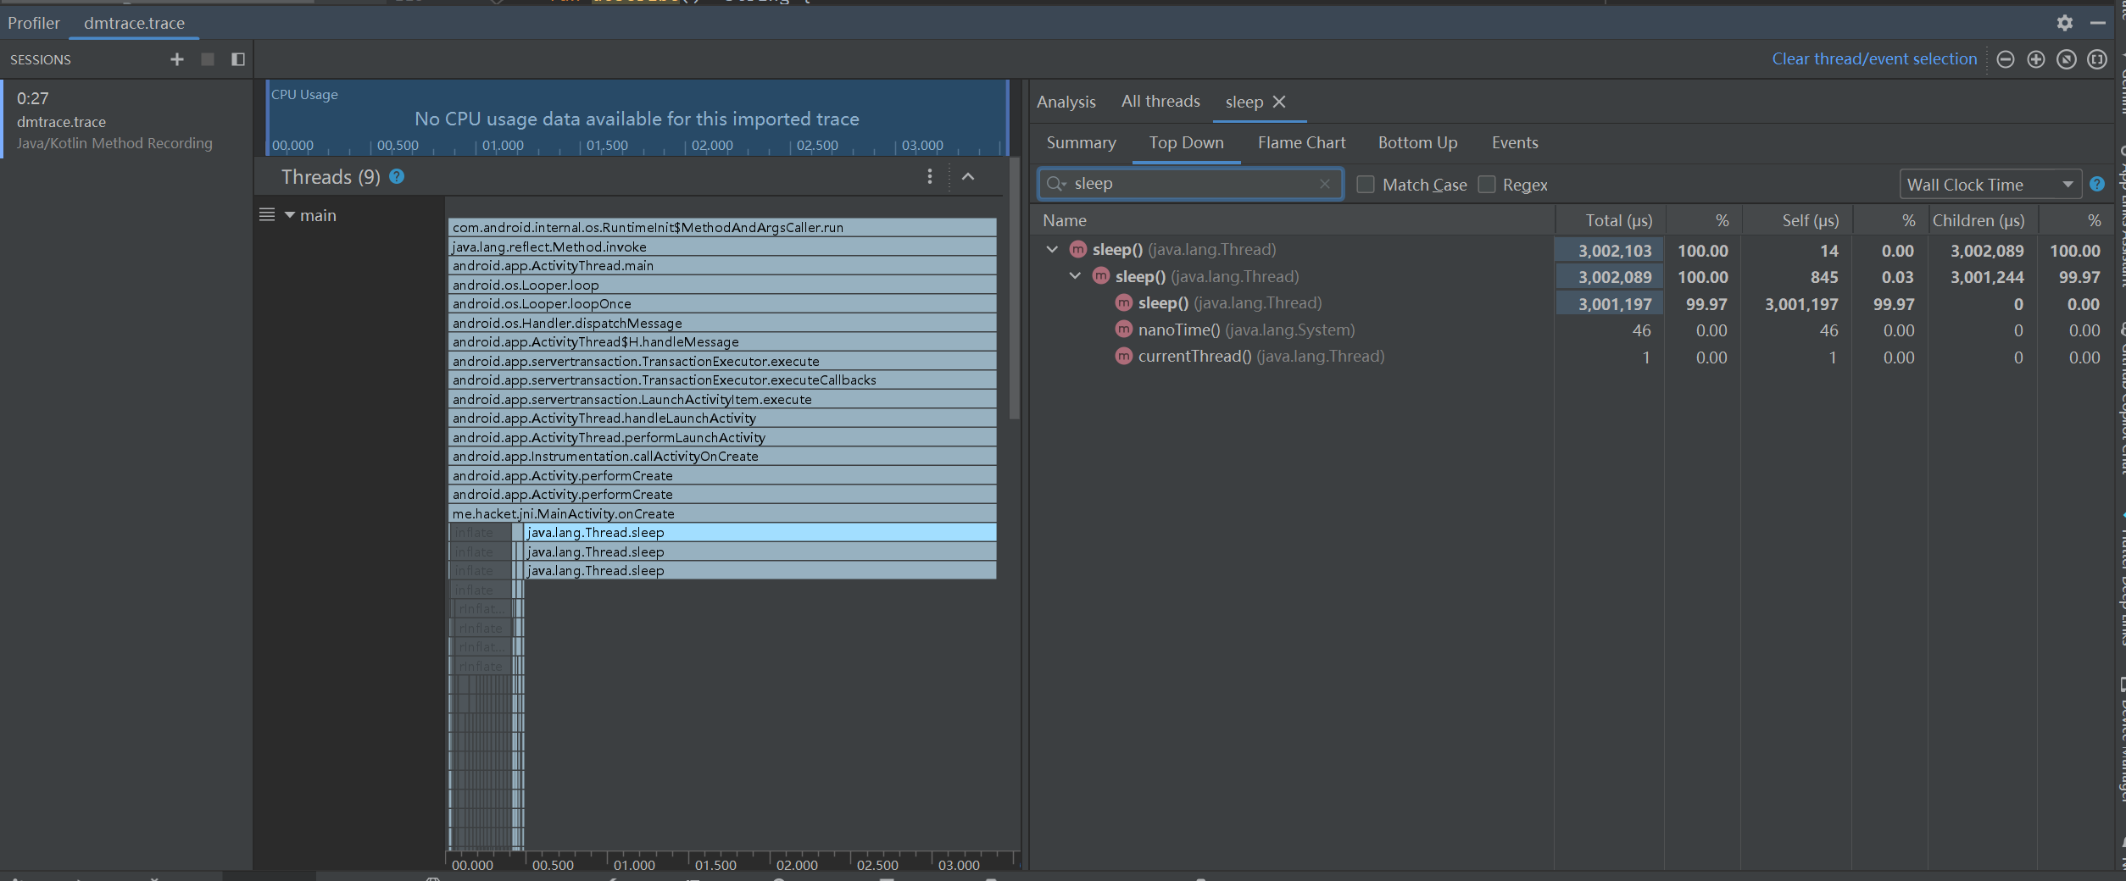The image size is (2126, 881).
Task: Switch to Flame Chart tab
Action: (x=1301, y=143)
